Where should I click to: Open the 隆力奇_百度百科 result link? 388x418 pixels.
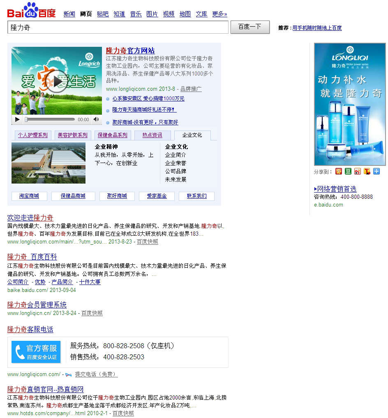point(32,257)
